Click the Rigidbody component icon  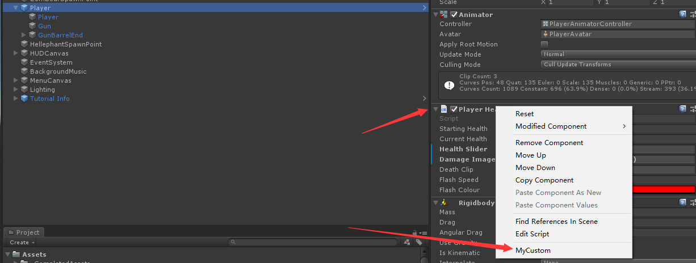click(x=444, y=202)
